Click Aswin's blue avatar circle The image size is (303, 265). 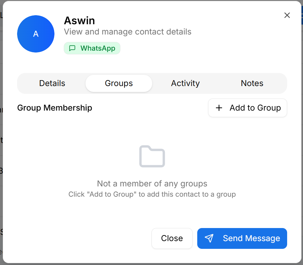point(35,34)
